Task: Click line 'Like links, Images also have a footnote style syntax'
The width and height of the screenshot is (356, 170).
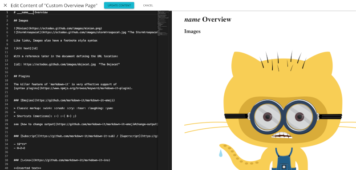Action: tap(55, 40)
